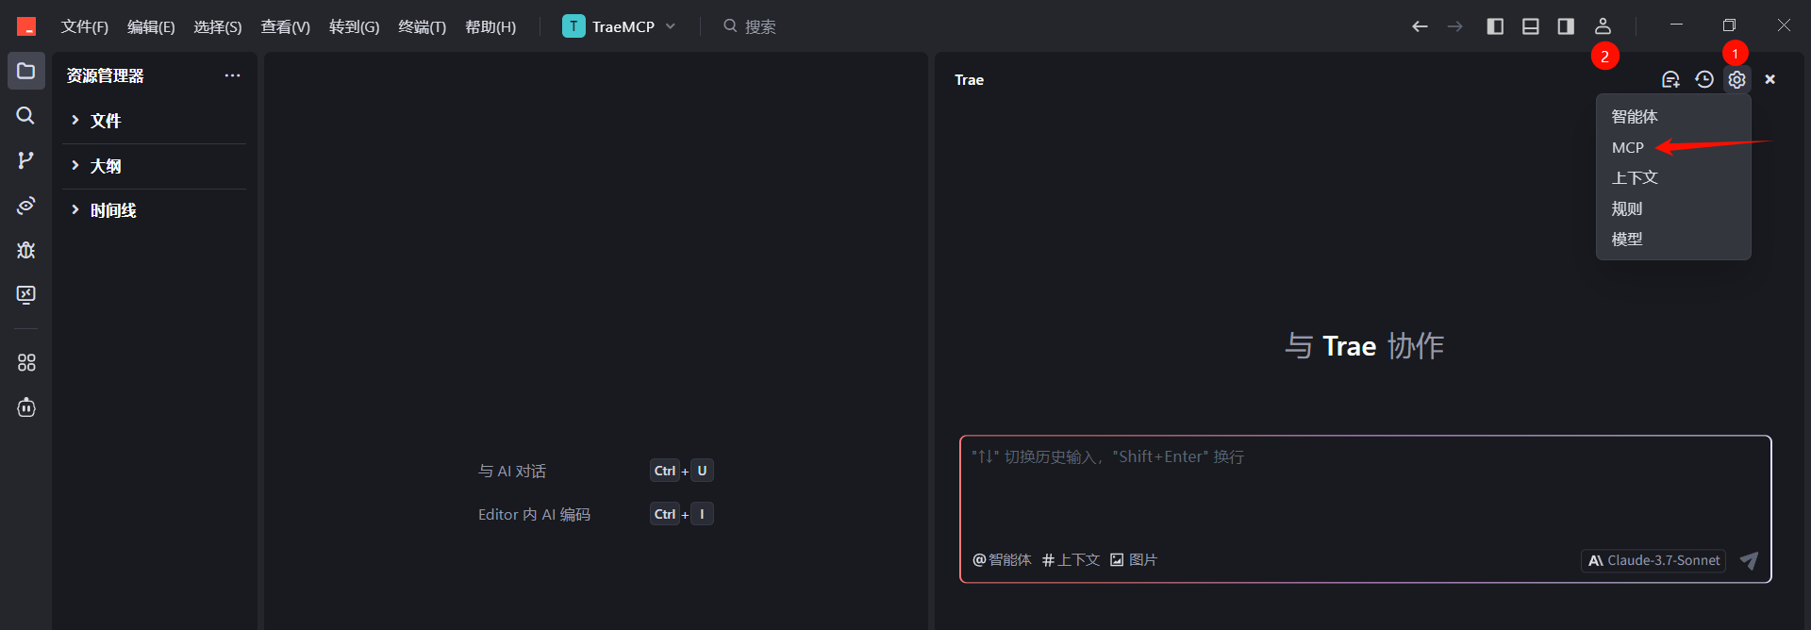Click the 搜索 box in title bar
This screenshot has width=1811, height=630.
tap(750, 26)
